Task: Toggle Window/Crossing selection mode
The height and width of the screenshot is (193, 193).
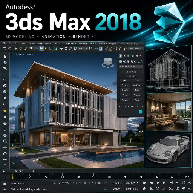Action: click(56, 49)
